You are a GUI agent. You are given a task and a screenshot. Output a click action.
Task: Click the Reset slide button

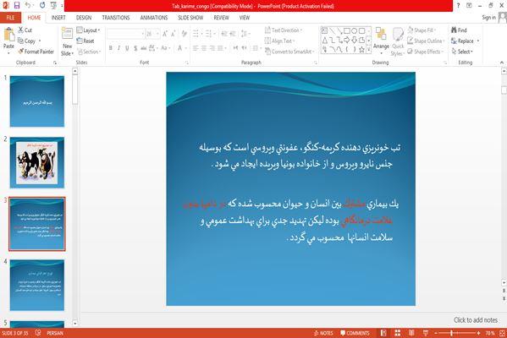click(85, 41)
